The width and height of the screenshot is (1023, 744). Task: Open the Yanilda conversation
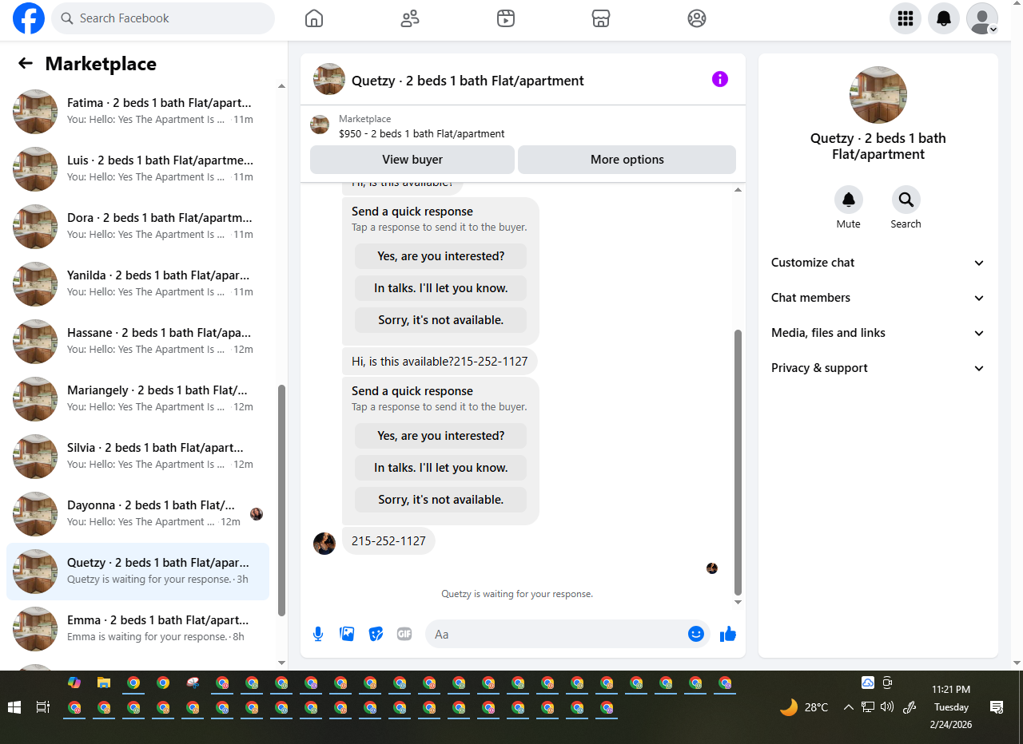(x=137, y=284)
